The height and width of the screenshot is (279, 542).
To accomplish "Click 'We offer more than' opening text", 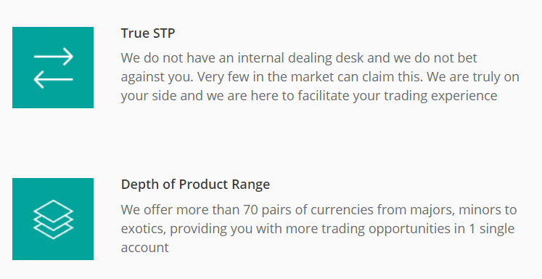I will (x=180, y=210).
